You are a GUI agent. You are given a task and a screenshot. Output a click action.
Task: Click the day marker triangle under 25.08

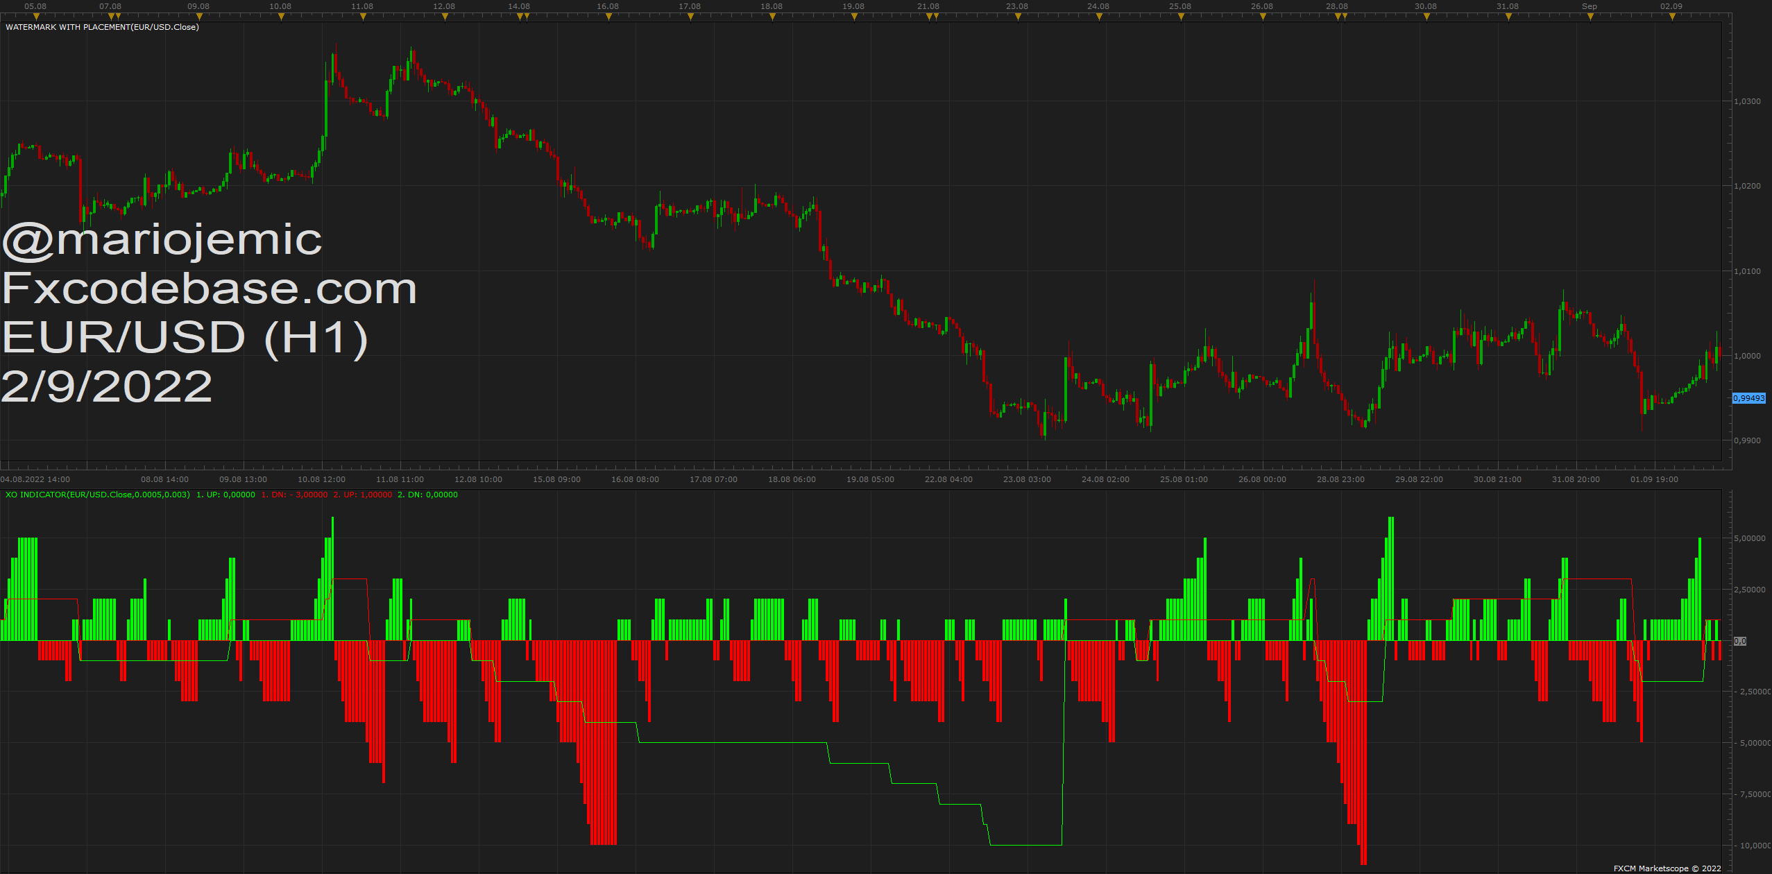pos(1181,17)
